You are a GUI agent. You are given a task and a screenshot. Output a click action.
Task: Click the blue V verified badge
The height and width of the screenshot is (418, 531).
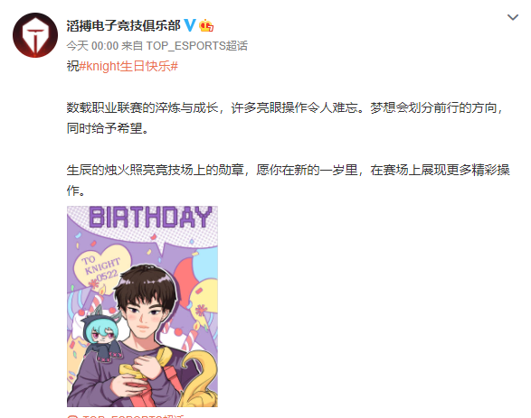[x=190, y=25]
